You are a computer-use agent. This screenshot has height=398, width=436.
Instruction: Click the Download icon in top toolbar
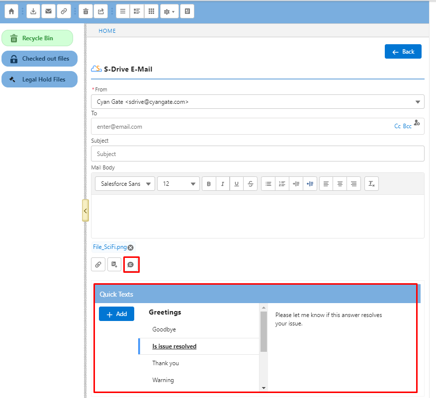(x=33, y=11)
